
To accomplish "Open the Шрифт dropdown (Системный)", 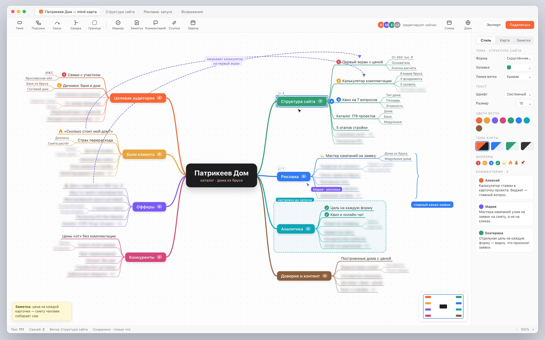I will 519,94.
